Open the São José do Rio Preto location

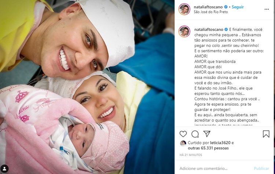pyautogui.click(x=210, y=12)
